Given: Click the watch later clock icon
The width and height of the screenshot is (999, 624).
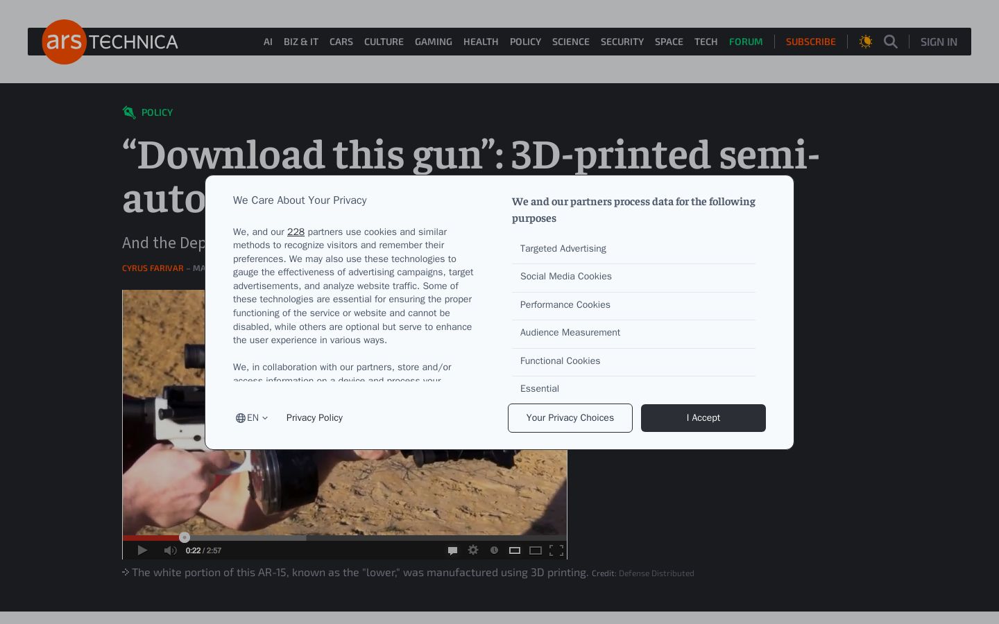Looking at the screenshot, I should coord(494,550).
